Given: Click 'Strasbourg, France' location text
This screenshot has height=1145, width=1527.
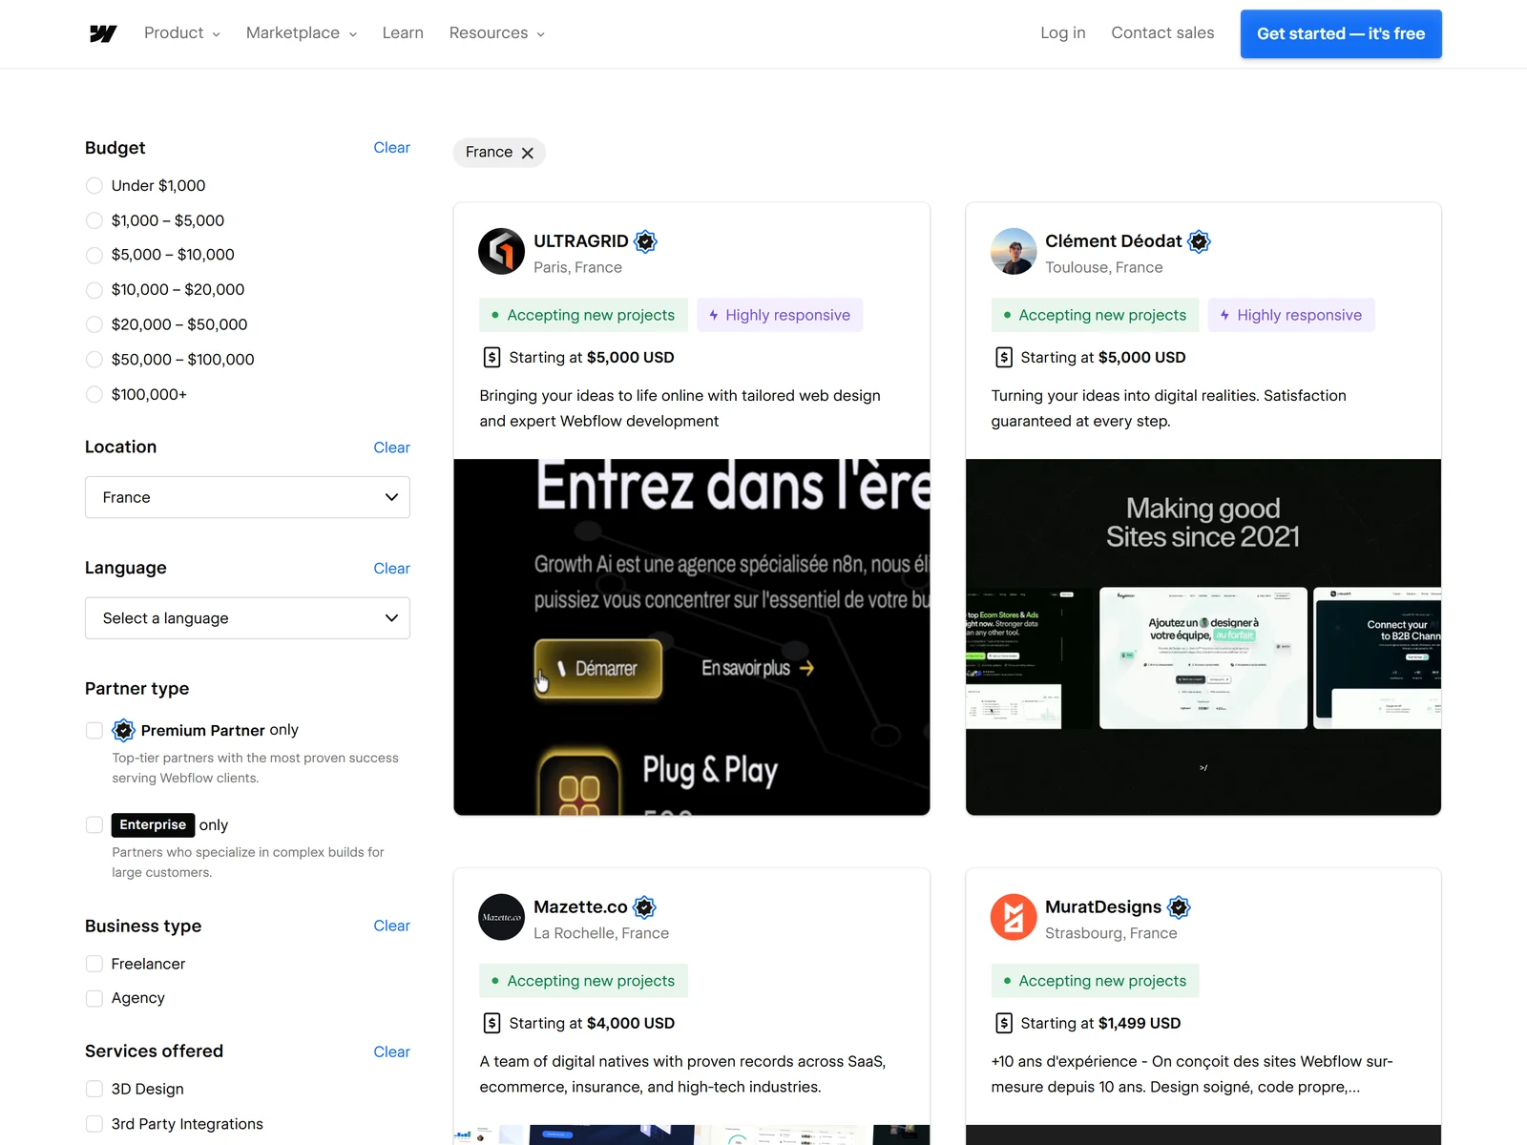Looking at the screenshot, I should (x=1111, y=934).
